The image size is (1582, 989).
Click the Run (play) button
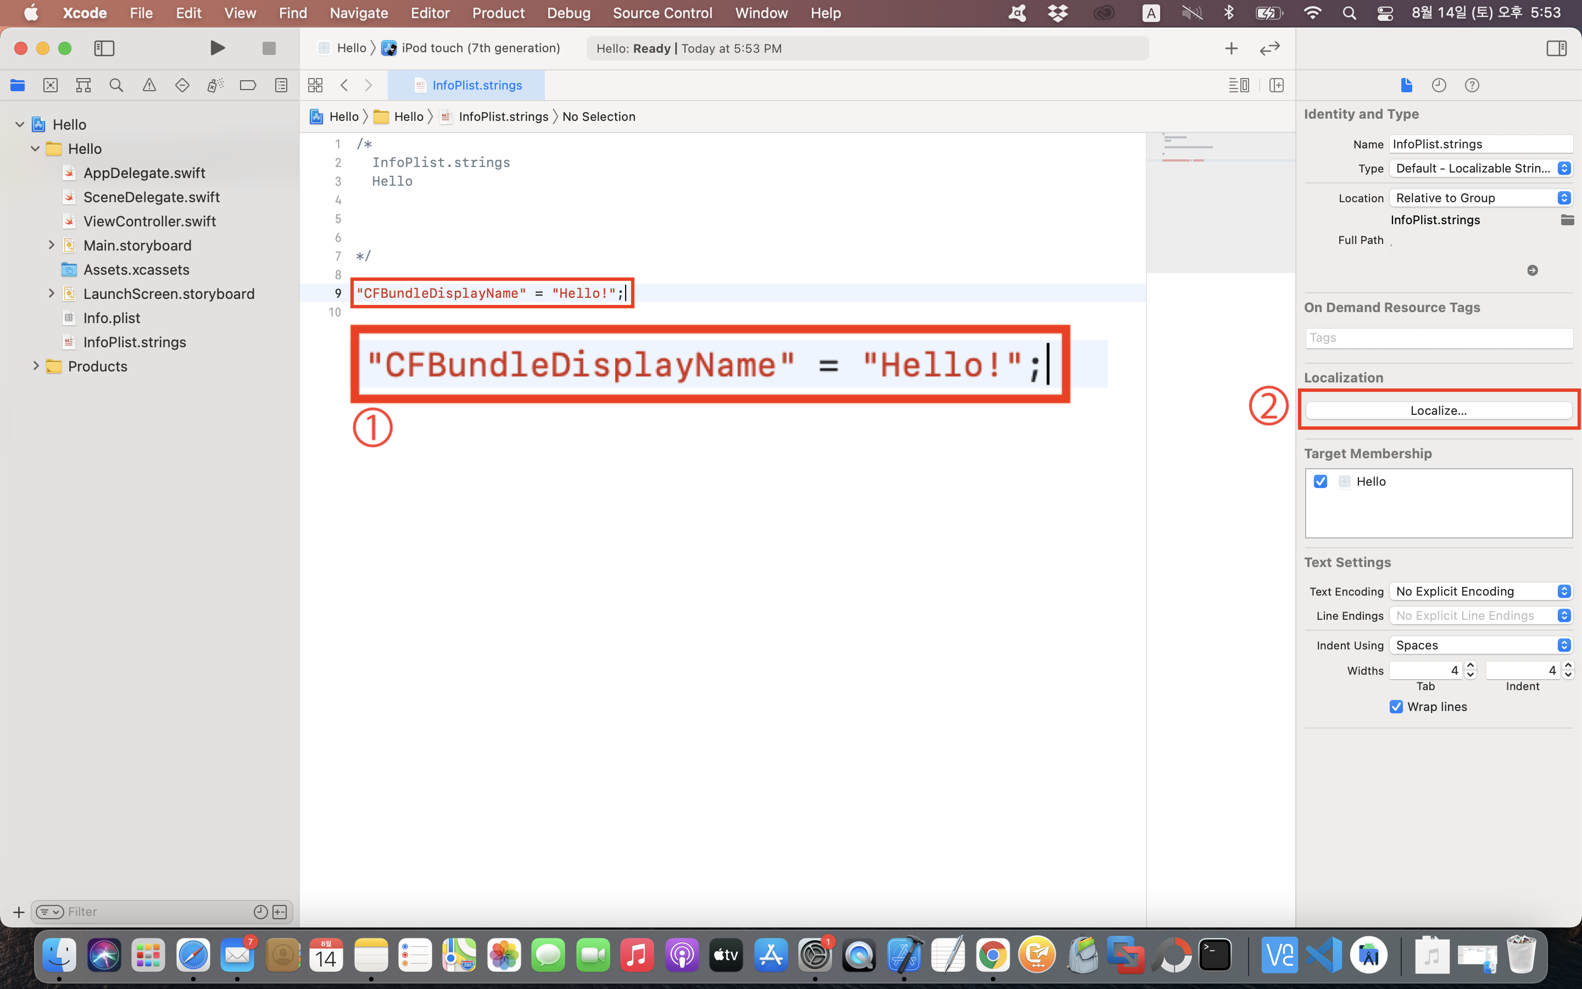(x=217, y=48)
